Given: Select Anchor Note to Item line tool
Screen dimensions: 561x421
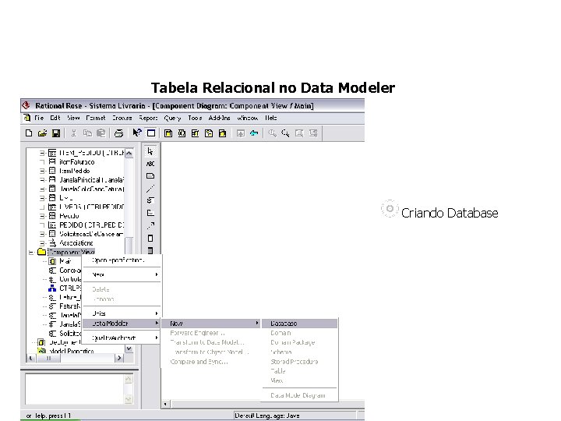Looking at the screenshot, I should point(150,189).
